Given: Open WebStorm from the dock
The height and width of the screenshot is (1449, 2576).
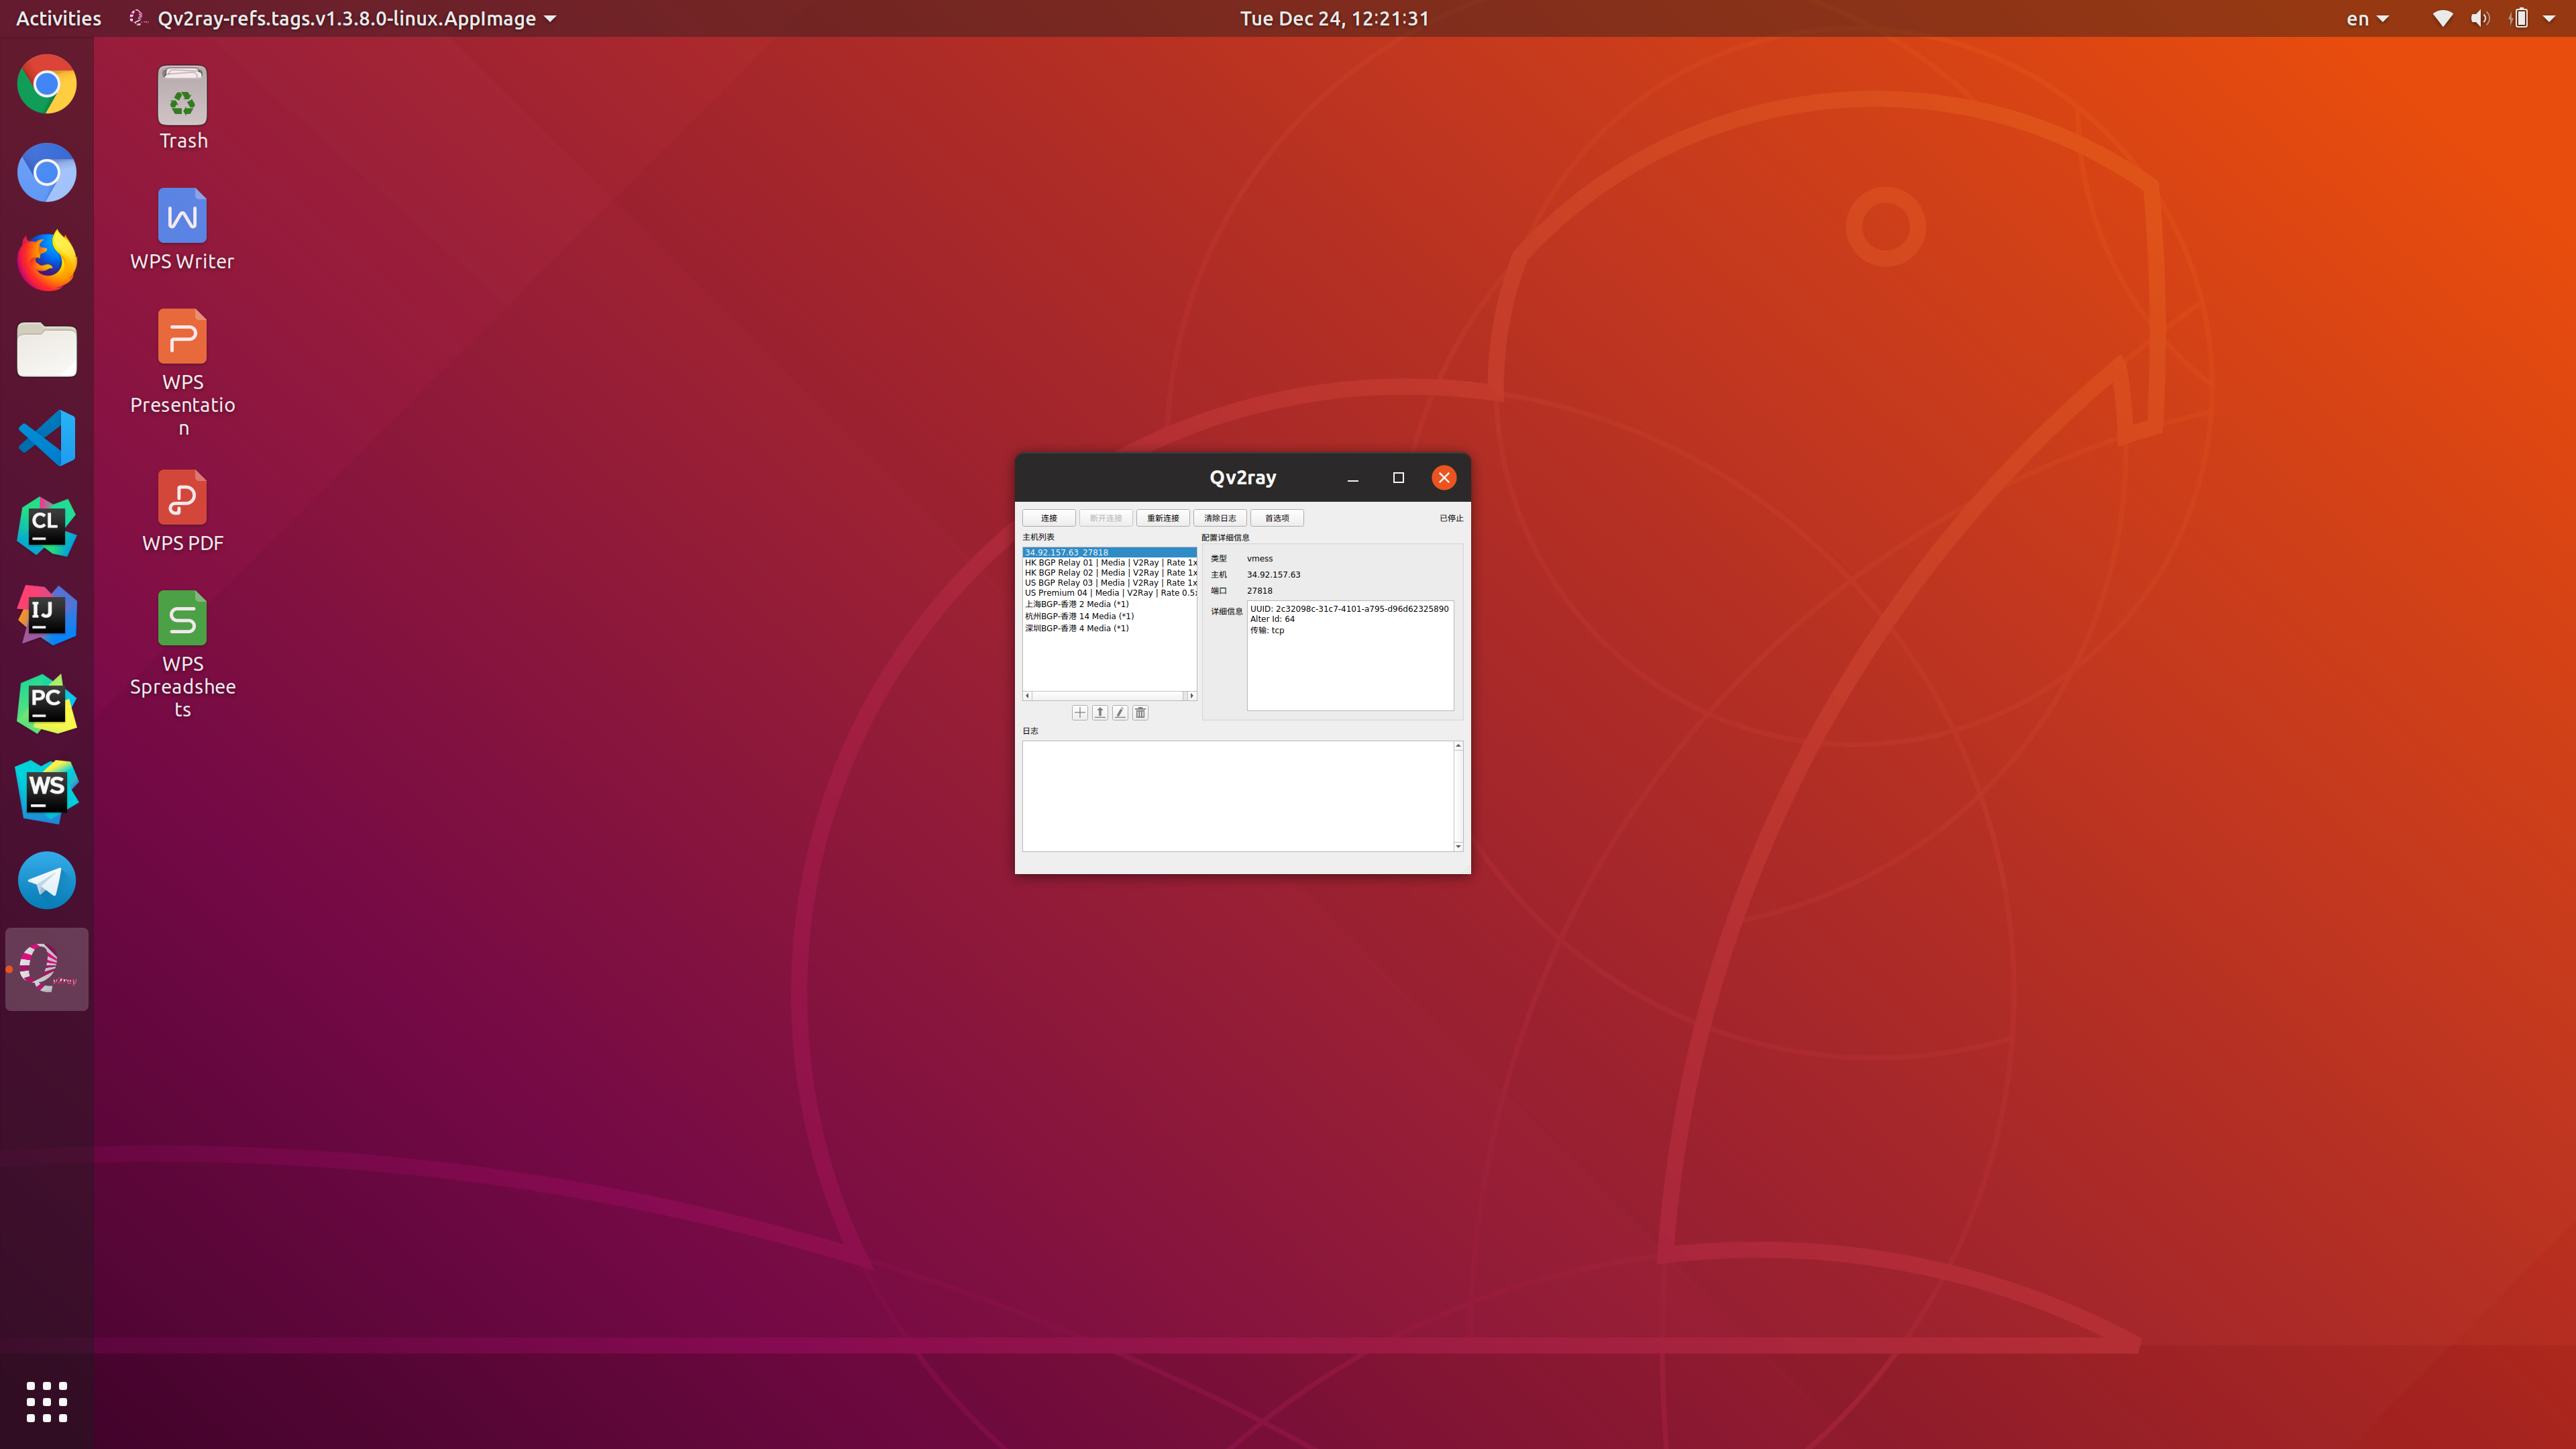Looking at the screenshot, I should [46, 792].
